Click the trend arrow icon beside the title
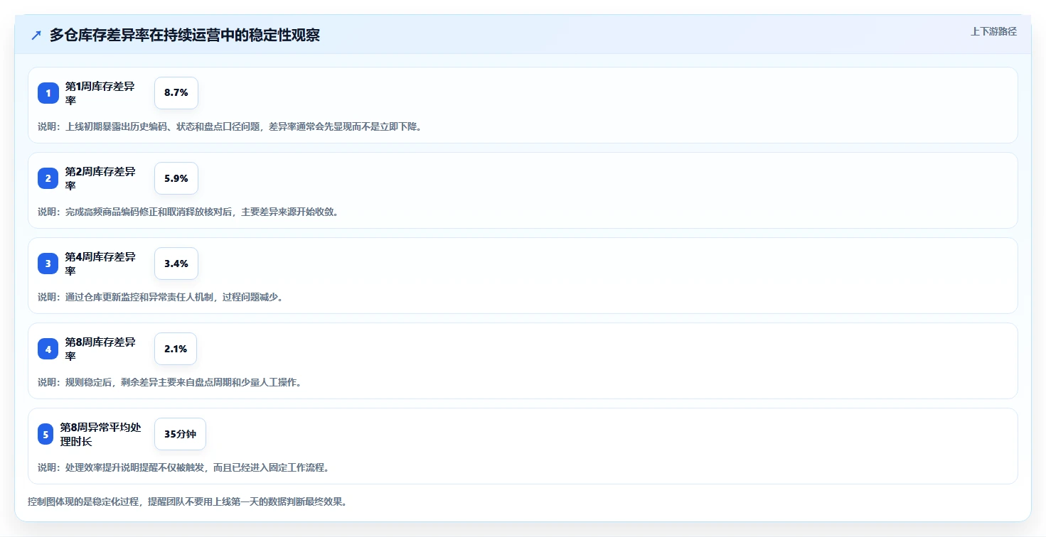The height and width of the screenshot is (537, 1046). click(x=36, y=35)
